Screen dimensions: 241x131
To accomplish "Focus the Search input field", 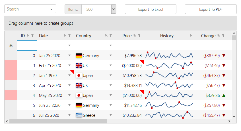I will (x=26, y=9).
